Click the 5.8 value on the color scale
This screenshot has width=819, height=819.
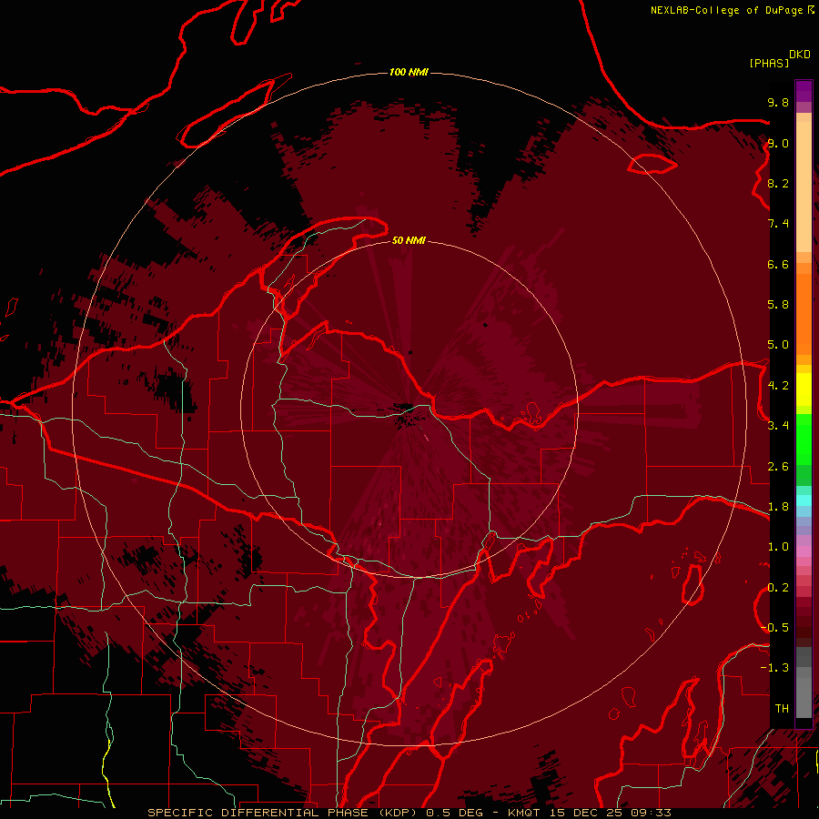point(778,305)
